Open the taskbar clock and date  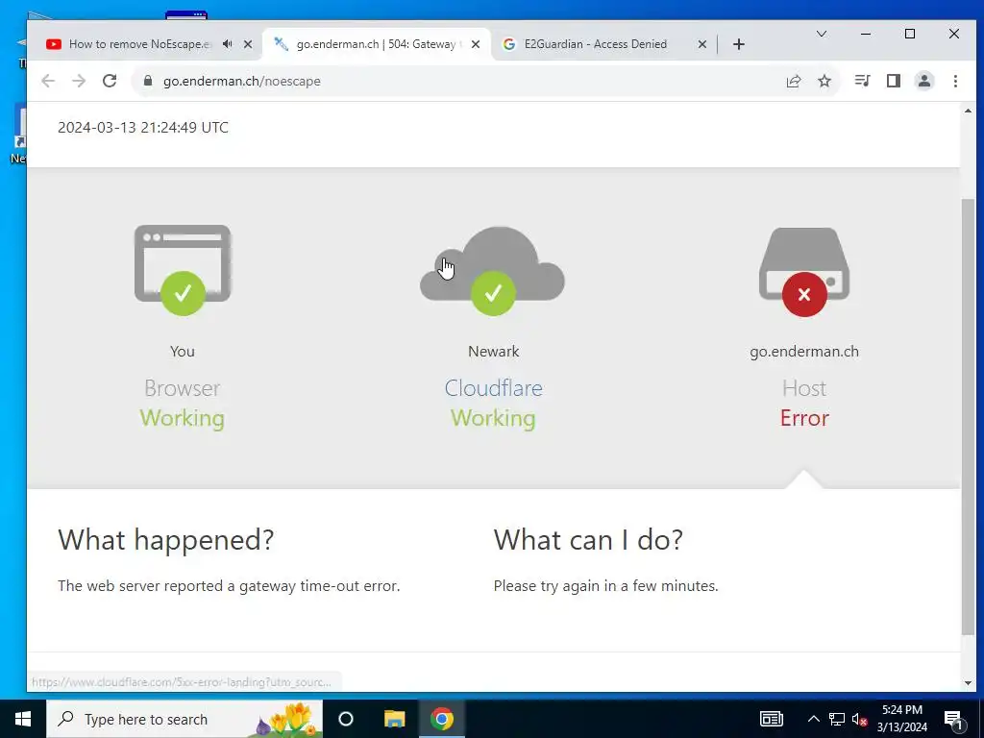[x=901, y=719]
